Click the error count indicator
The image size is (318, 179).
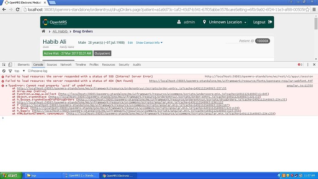(300, 64)
